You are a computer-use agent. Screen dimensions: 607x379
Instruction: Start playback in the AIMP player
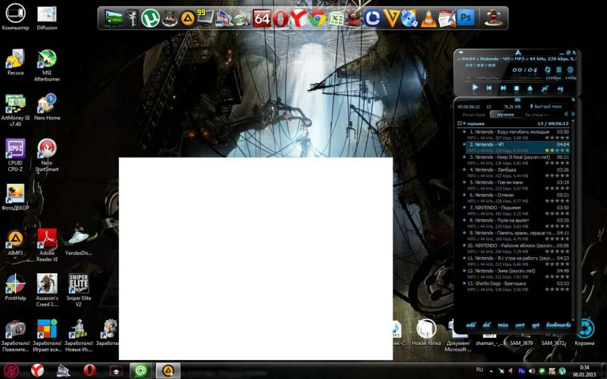click(x=475, y=88)
